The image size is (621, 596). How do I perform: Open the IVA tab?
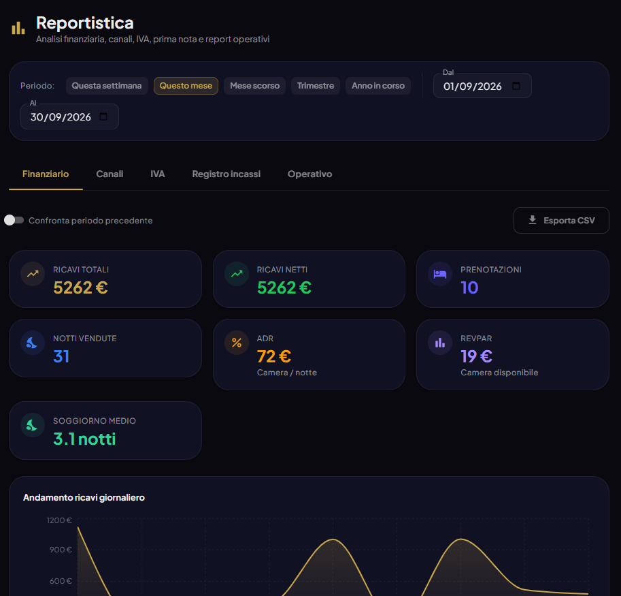[158, 174]
